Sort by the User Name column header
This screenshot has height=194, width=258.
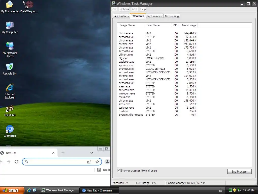click(158, 25)
